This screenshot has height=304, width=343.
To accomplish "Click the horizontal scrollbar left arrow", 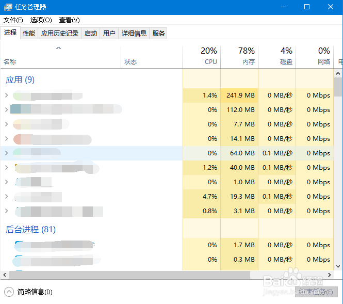I will coord(5,275).
